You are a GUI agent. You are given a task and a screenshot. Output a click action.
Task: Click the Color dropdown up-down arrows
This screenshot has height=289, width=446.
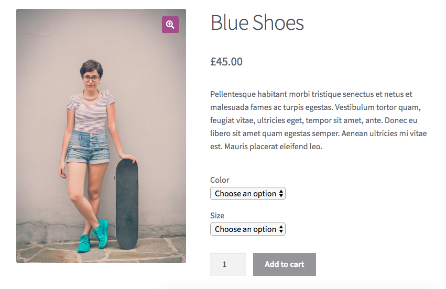(281, 194)
